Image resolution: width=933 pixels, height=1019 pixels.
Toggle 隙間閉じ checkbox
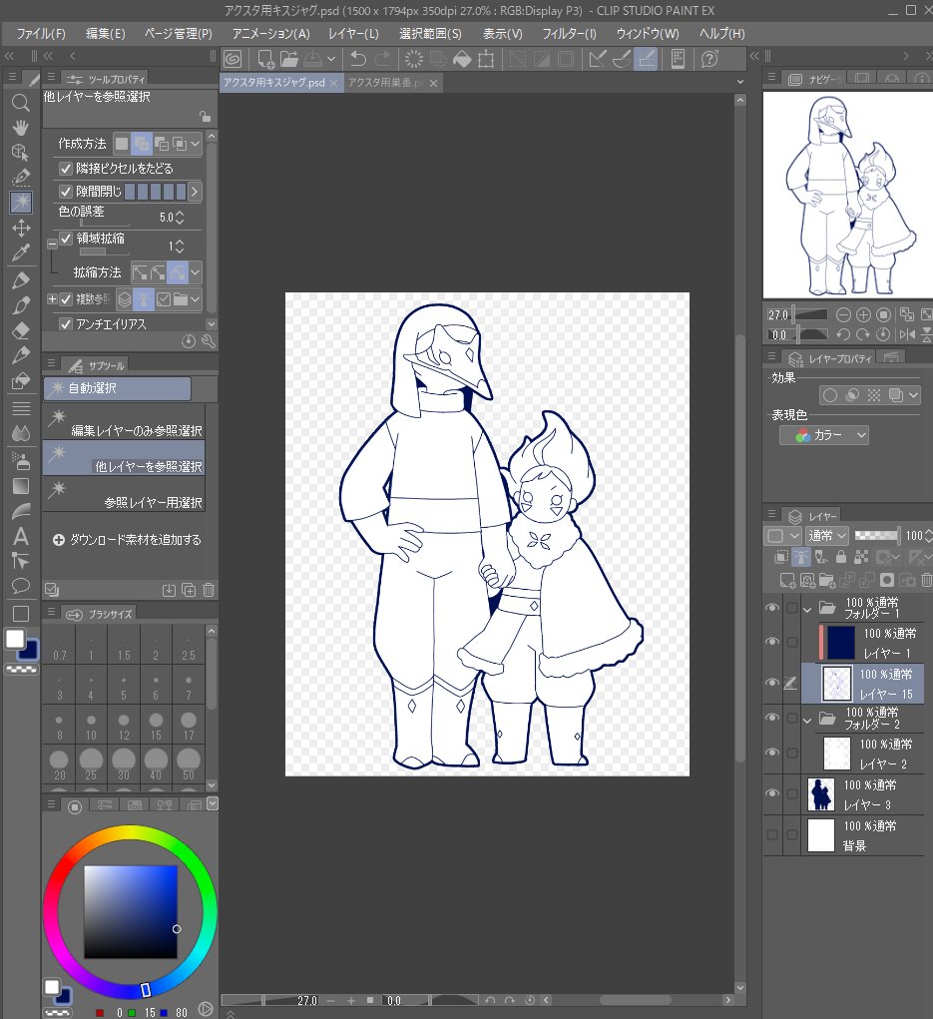pyautogui.click(x=66, y=191)
